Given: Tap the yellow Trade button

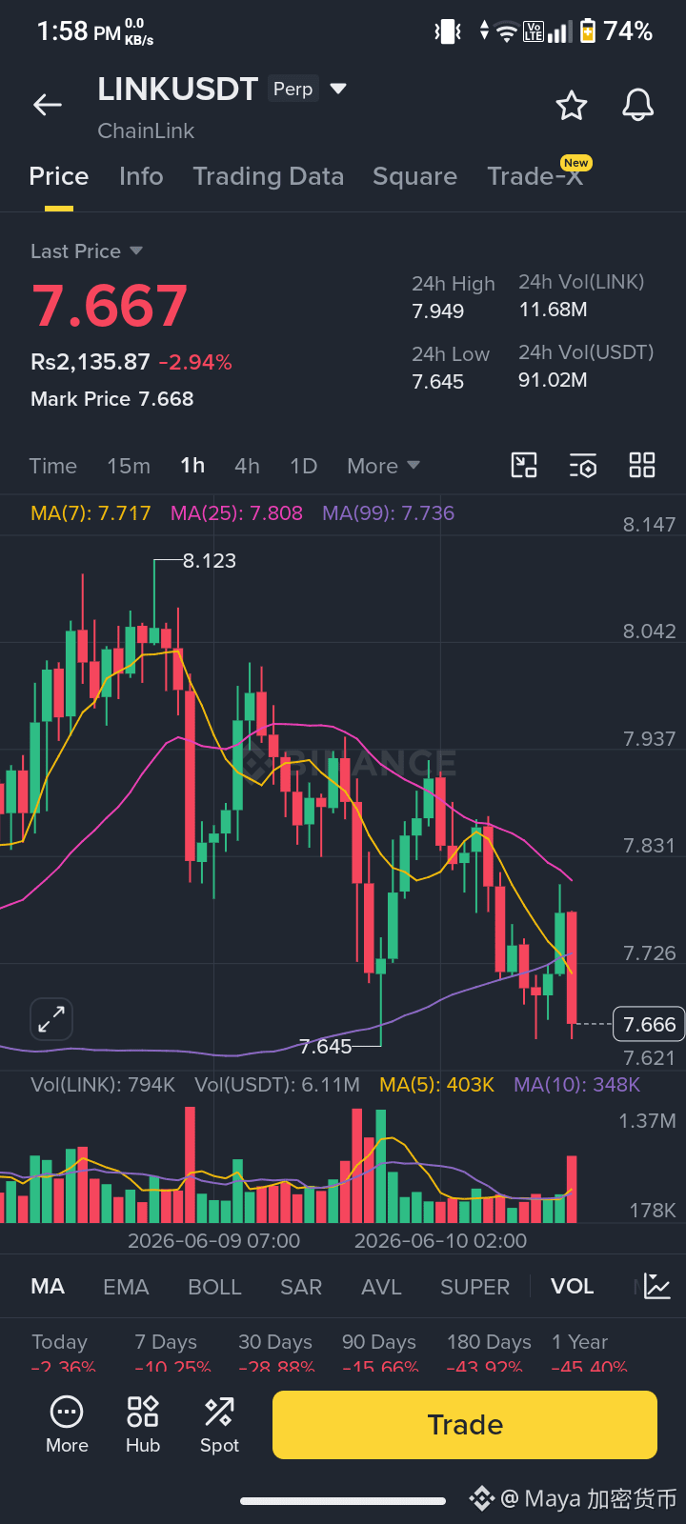Looking at the screenshot, I should click(x=465, y=1425).
